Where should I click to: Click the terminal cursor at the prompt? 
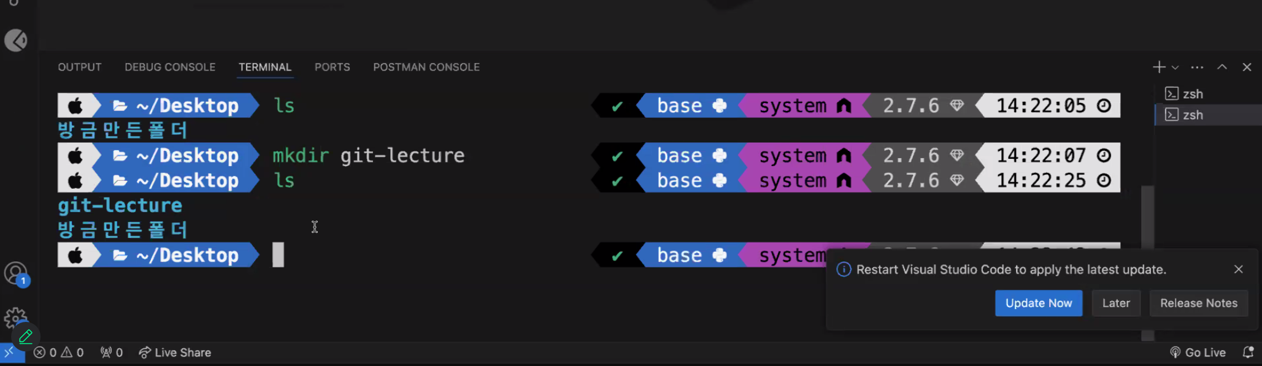tap(278, 255)
